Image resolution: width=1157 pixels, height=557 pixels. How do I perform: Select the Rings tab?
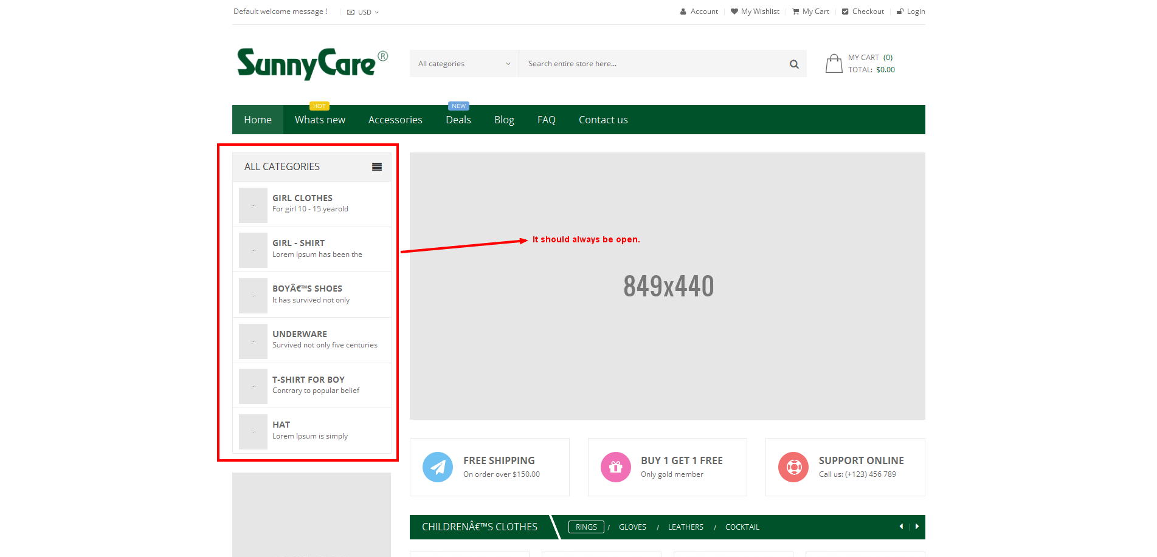(586, 527)
